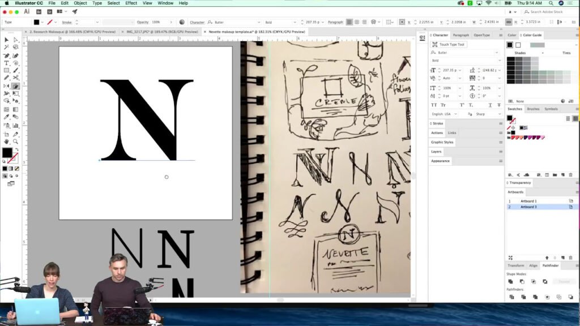
Task: Click the opacity 100% input field
Action: point(159,22)
